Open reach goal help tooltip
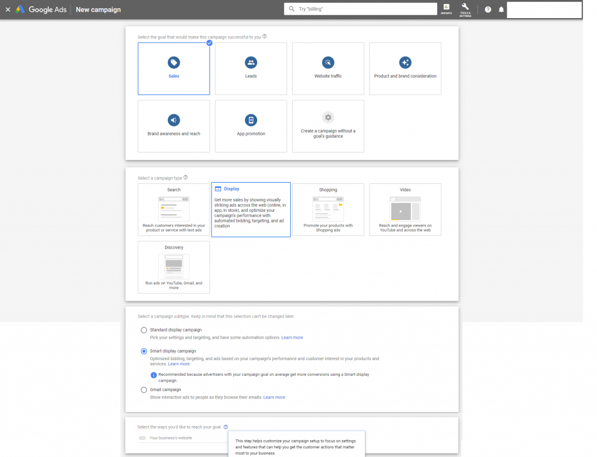The image size is (597, 457). (x=226, y=427)
